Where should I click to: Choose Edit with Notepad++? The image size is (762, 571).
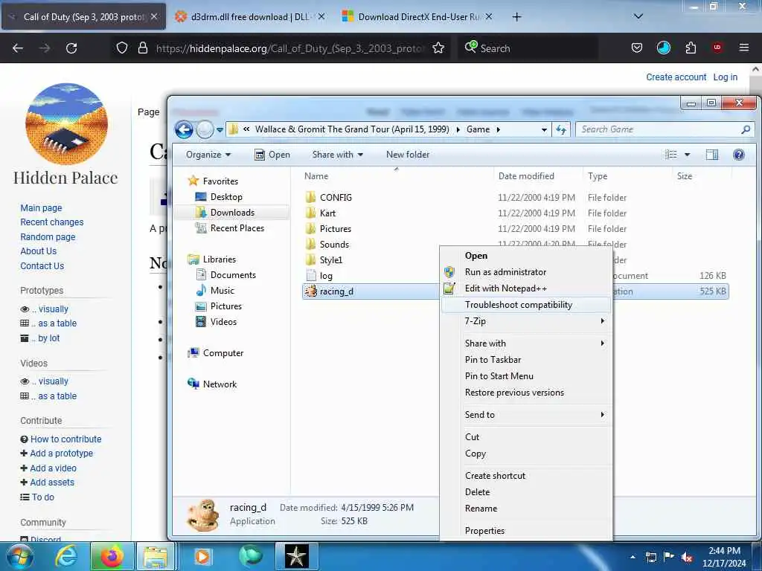click(x=526, y=288)
